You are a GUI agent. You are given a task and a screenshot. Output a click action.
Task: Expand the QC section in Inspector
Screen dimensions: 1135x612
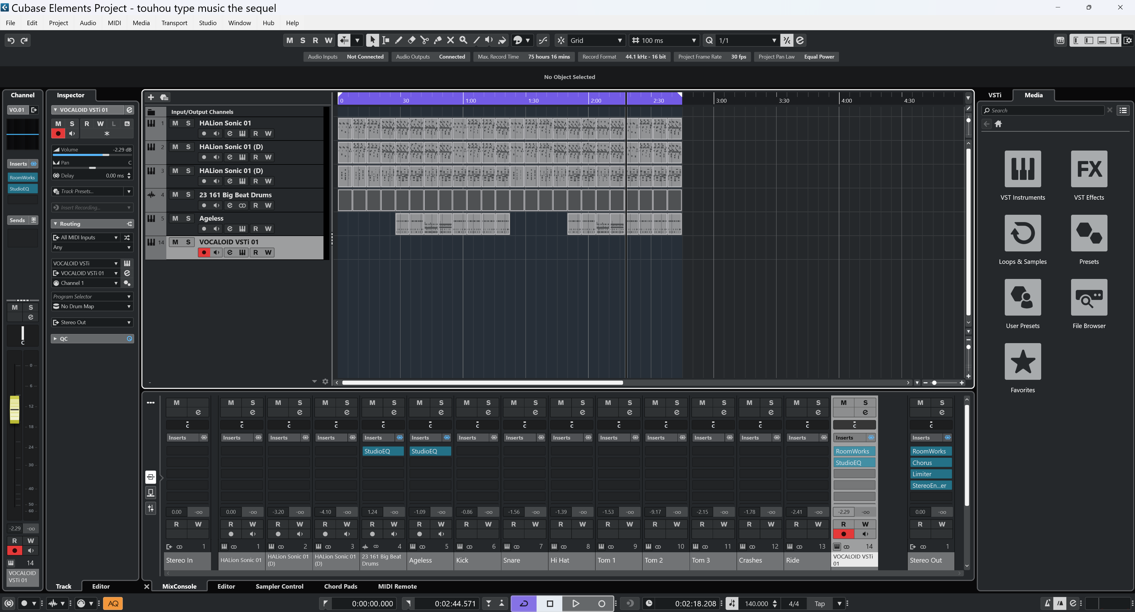point(55,339)
